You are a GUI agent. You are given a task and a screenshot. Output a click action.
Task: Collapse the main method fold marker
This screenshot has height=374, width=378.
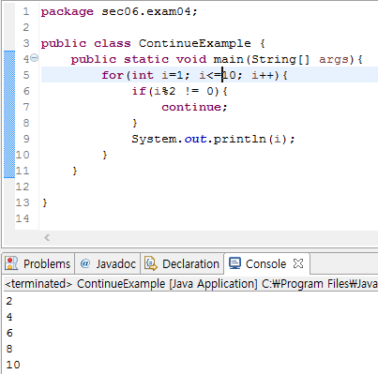(34, 58)
